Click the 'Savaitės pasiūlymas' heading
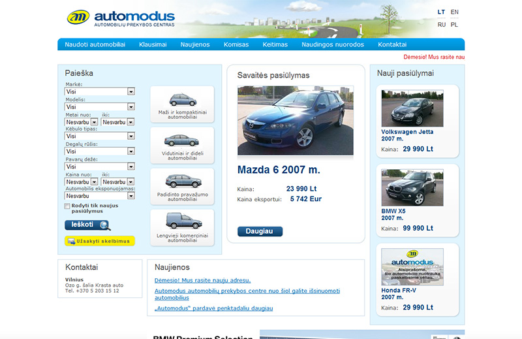Viewport: 522px width, 339px height. point(273,75)
